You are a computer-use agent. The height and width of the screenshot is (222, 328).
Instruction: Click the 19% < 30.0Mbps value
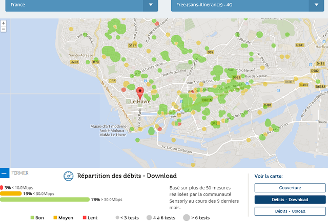click(39, 194)
